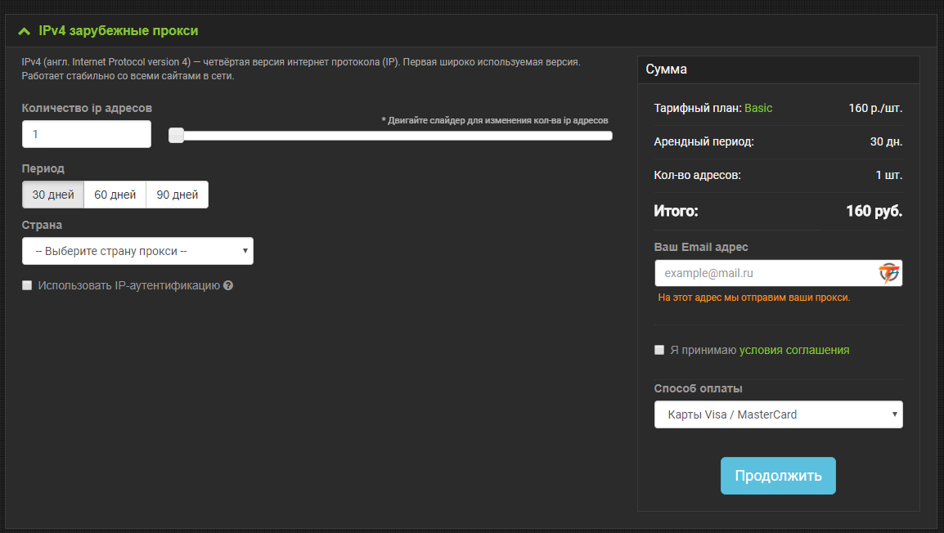944x533 pixels.
Task: Focus the Ваш Email адрес field
Action: pyautogui.click(x=779, y=273)
